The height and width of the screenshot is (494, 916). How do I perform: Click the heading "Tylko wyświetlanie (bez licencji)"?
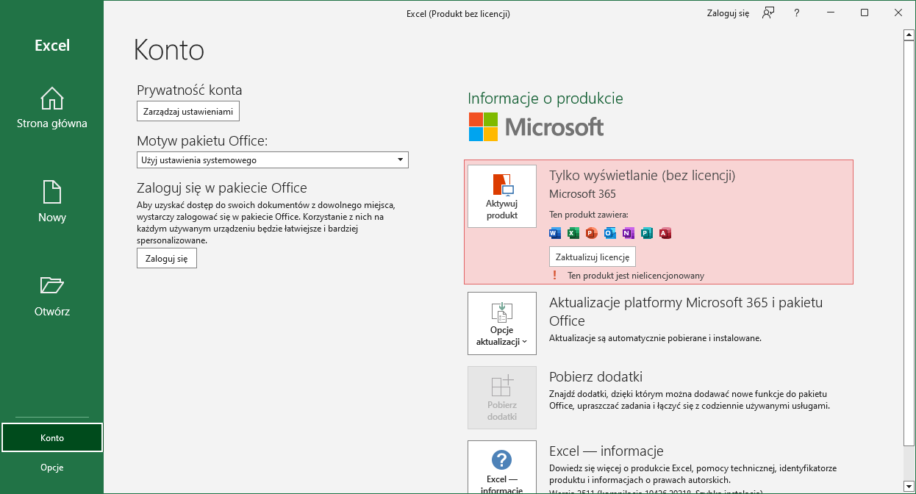(643, 176)
